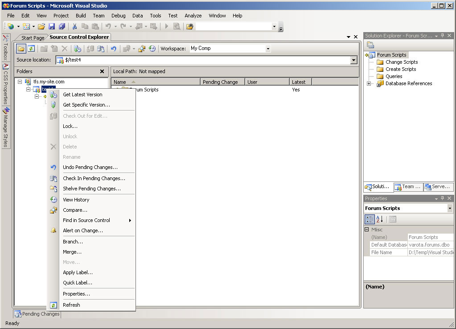Open the Analyze menu
The width and height of the screenshot is (456, 329).
[x=193, y=16]
